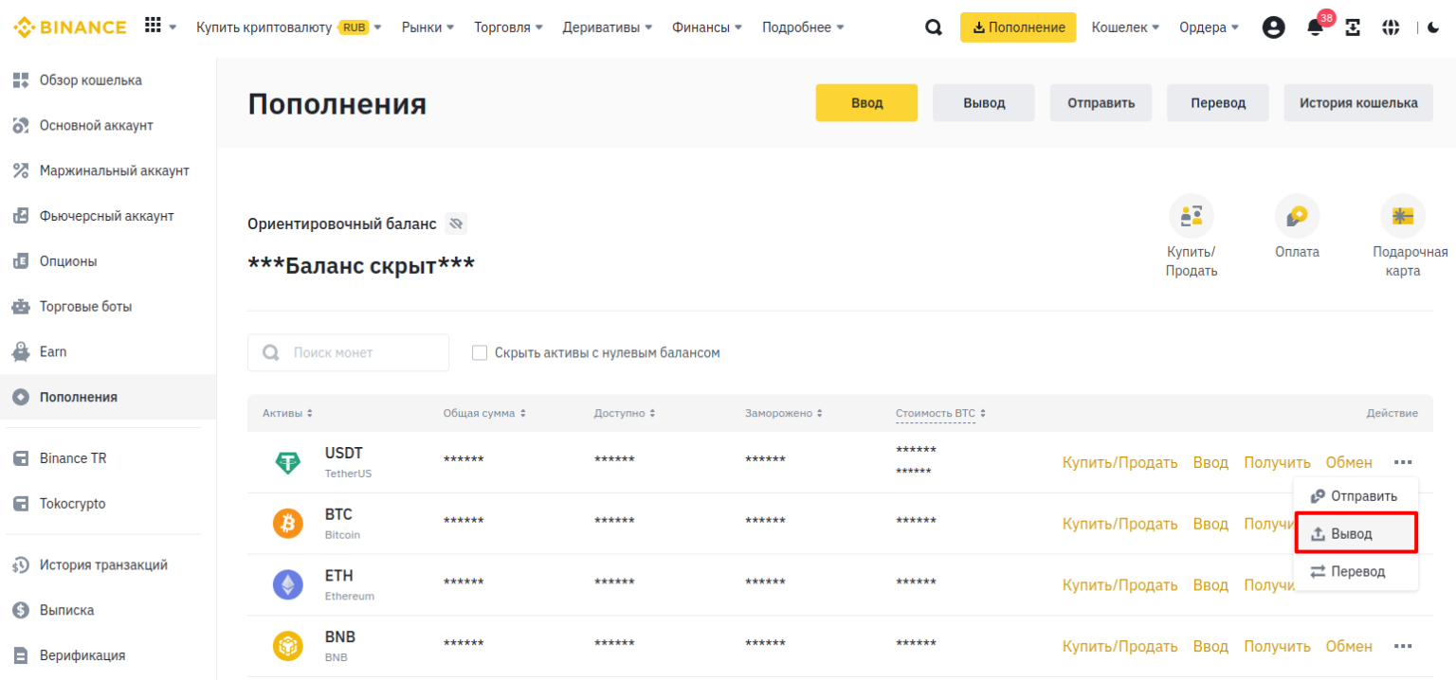The image size is (1456, 680).
Task: Click the three-dots menu in BNB row
Action: point(1403,646)
